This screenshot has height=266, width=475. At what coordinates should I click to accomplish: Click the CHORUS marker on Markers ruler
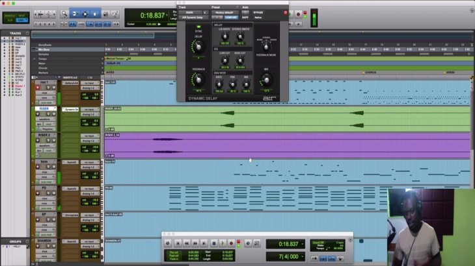(370, 73)
